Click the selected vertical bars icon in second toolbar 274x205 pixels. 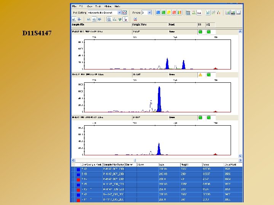[109, 19]
